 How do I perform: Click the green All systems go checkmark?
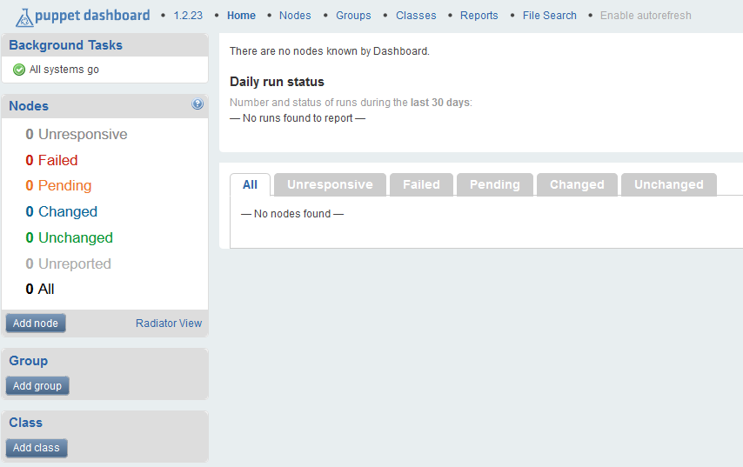(19, 70)
